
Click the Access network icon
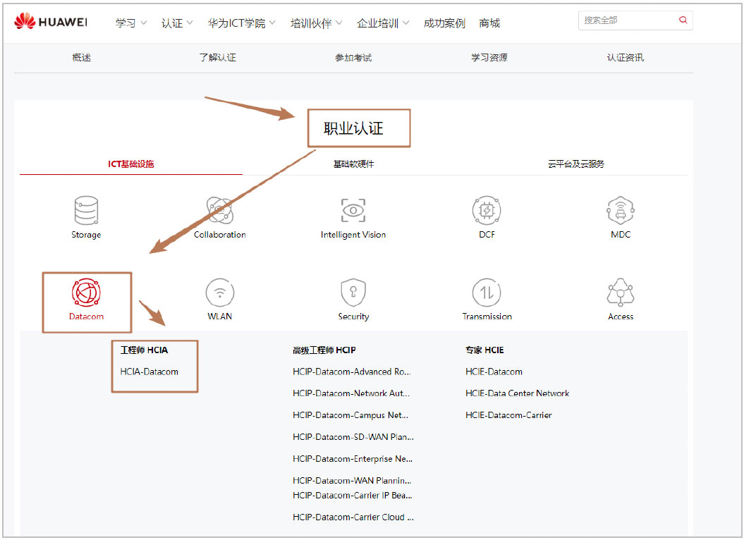point(621,293)
